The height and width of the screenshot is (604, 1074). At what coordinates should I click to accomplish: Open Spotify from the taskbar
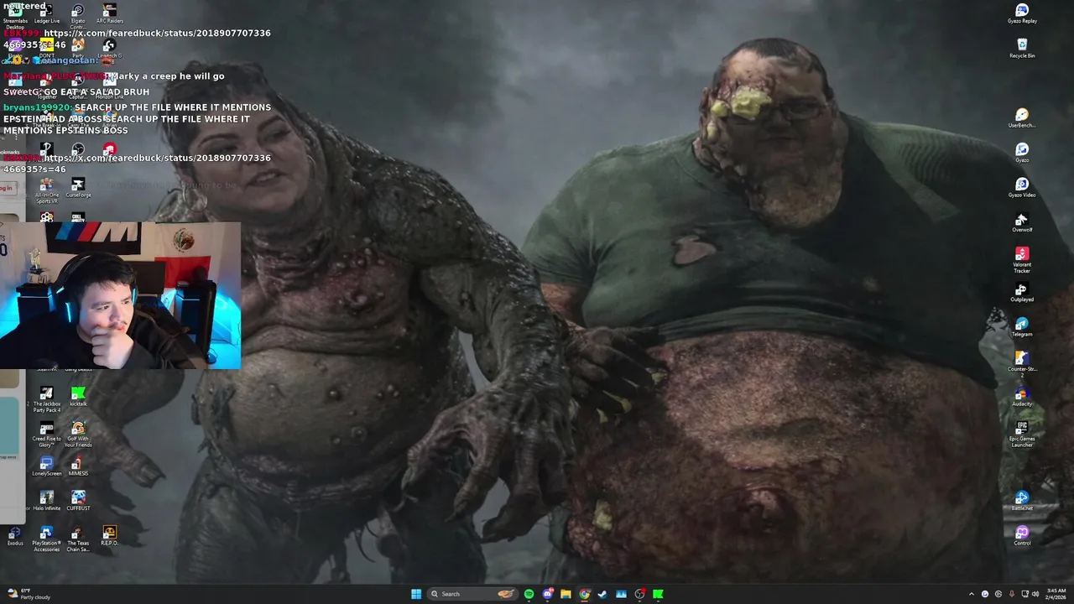coord(529,594)
